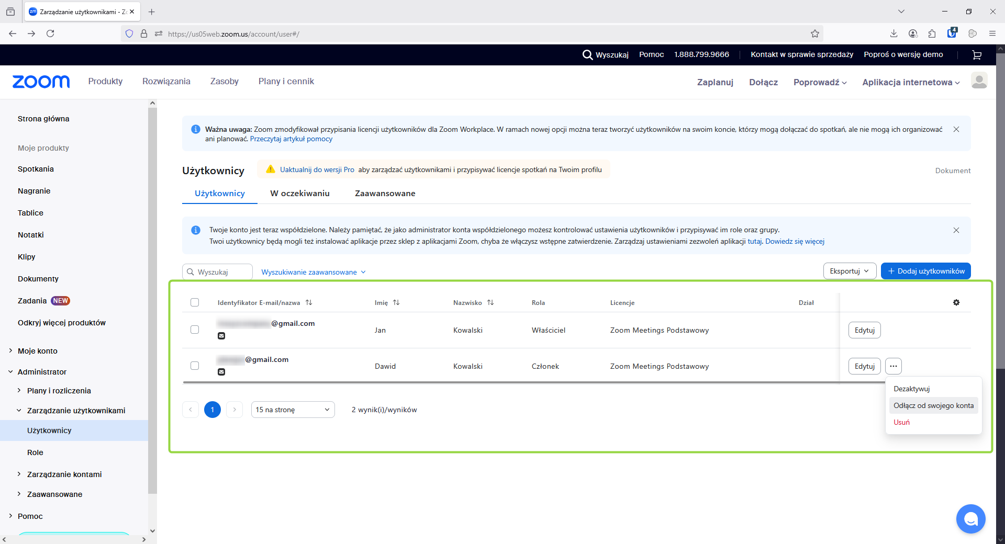Viewport: 1005px width, 544px height.
Task: Open the shopping cart icon
Action: (977, 55)
